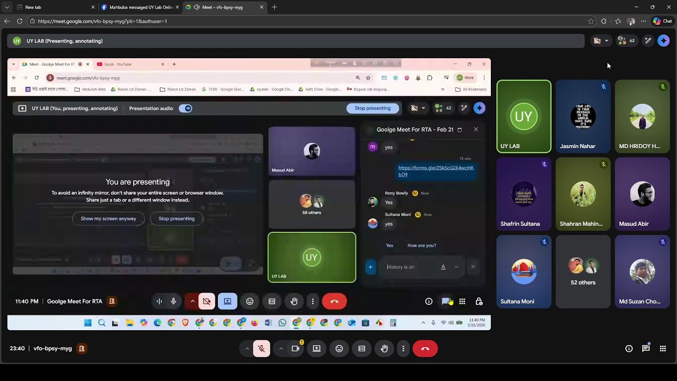Viewport: 677px width, 381px height.
Task: Open audio settings chevron beside the muted mic
Action: pos(247,349)
